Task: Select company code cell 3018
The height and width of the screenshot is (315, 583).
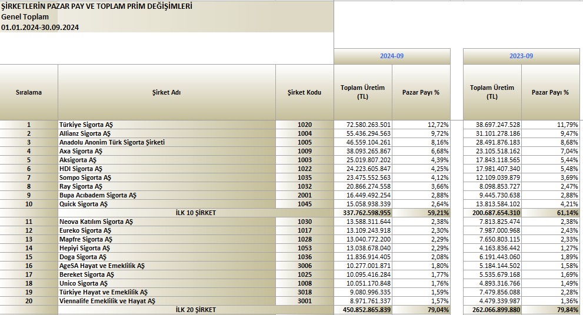Action: click(305, 292)
